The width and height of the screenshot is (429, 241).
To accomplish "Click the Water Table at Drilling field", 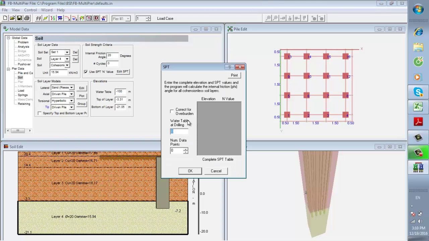I will pyautogui.click(x=179, y=131).
